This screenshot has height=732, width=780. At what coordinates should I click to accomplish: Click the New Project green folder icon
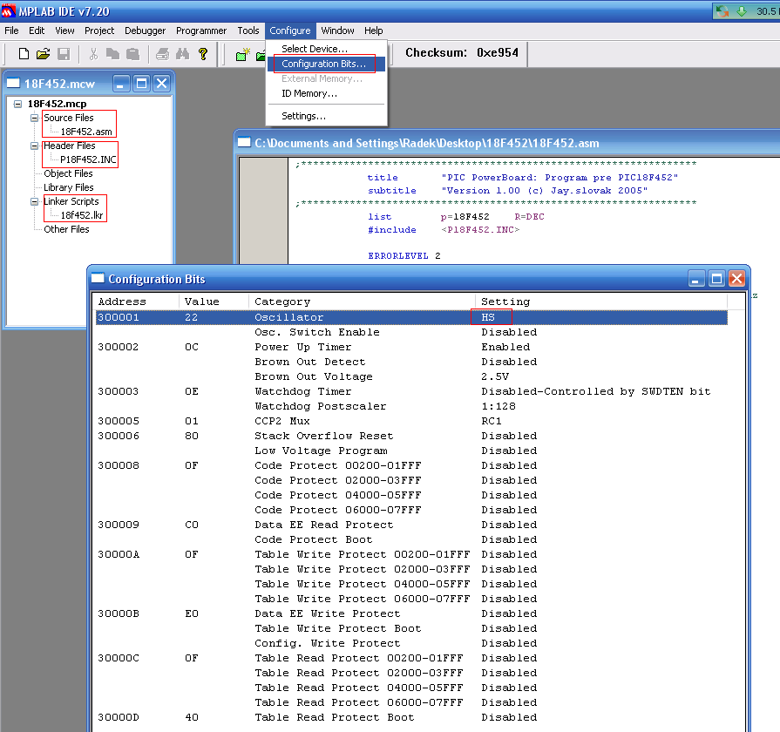[x=243, y=54]
